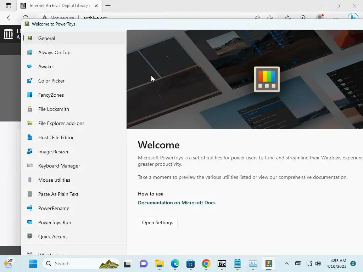Select the Mouse utilities icon
Viewport: 363px width, 272px height.
click(x=30, y=180)
